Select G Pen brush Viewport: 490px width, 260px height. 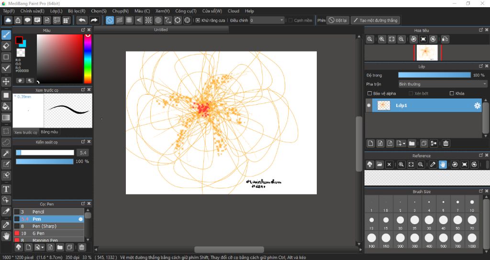pos(49,233)
